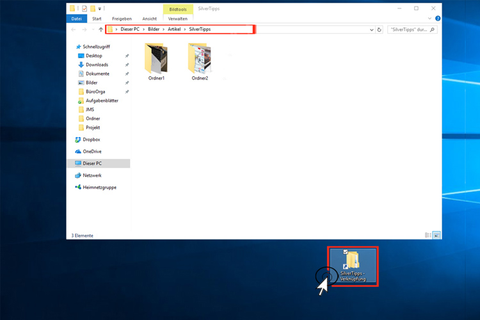Switch to details view layout
Viewport: 480px width, 320px height.
(x=428, y=235)
